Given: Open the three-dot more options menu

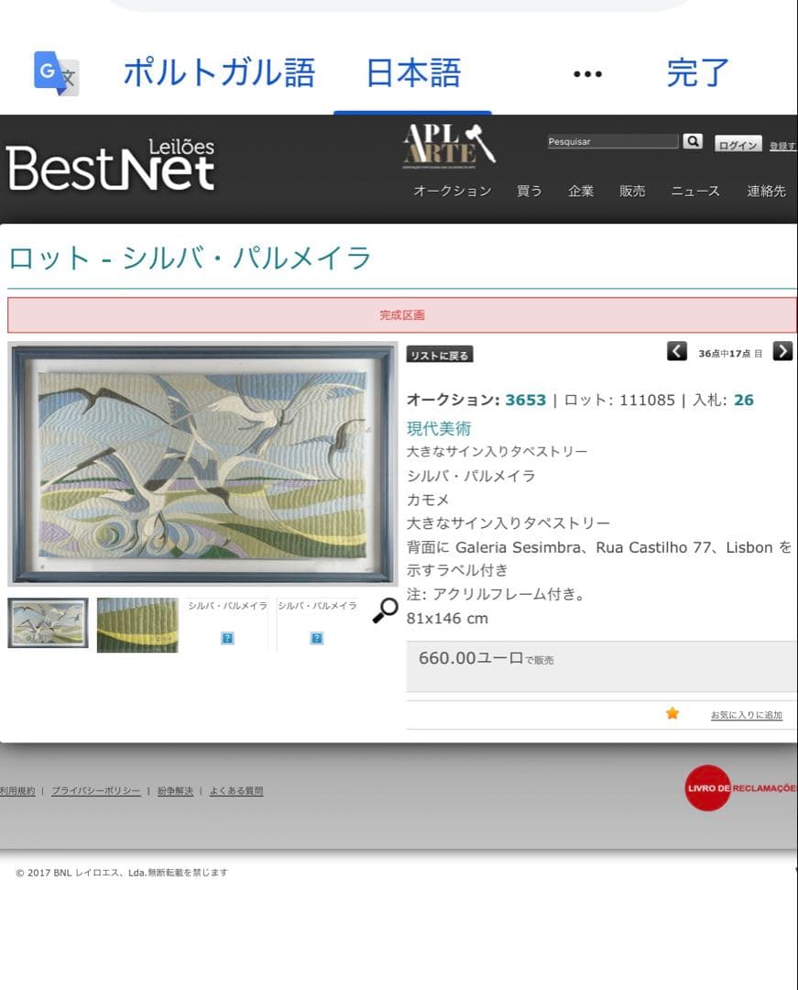Looking at the screenshot, I should tap(587, 74).
